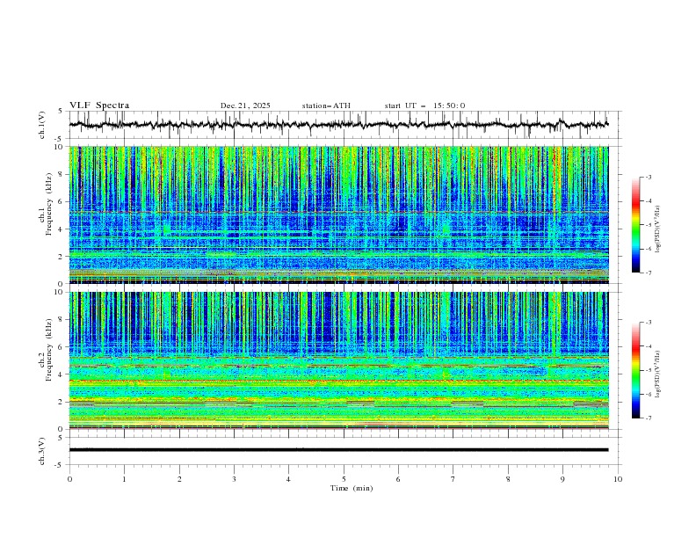Screen dimensions: 696x538
Task: Click the 'VLF Spectra' title text
Action: coord(99,105)
